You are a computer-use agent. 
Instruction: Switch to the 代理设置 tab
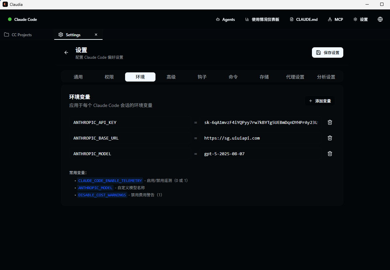pos(295,77)
